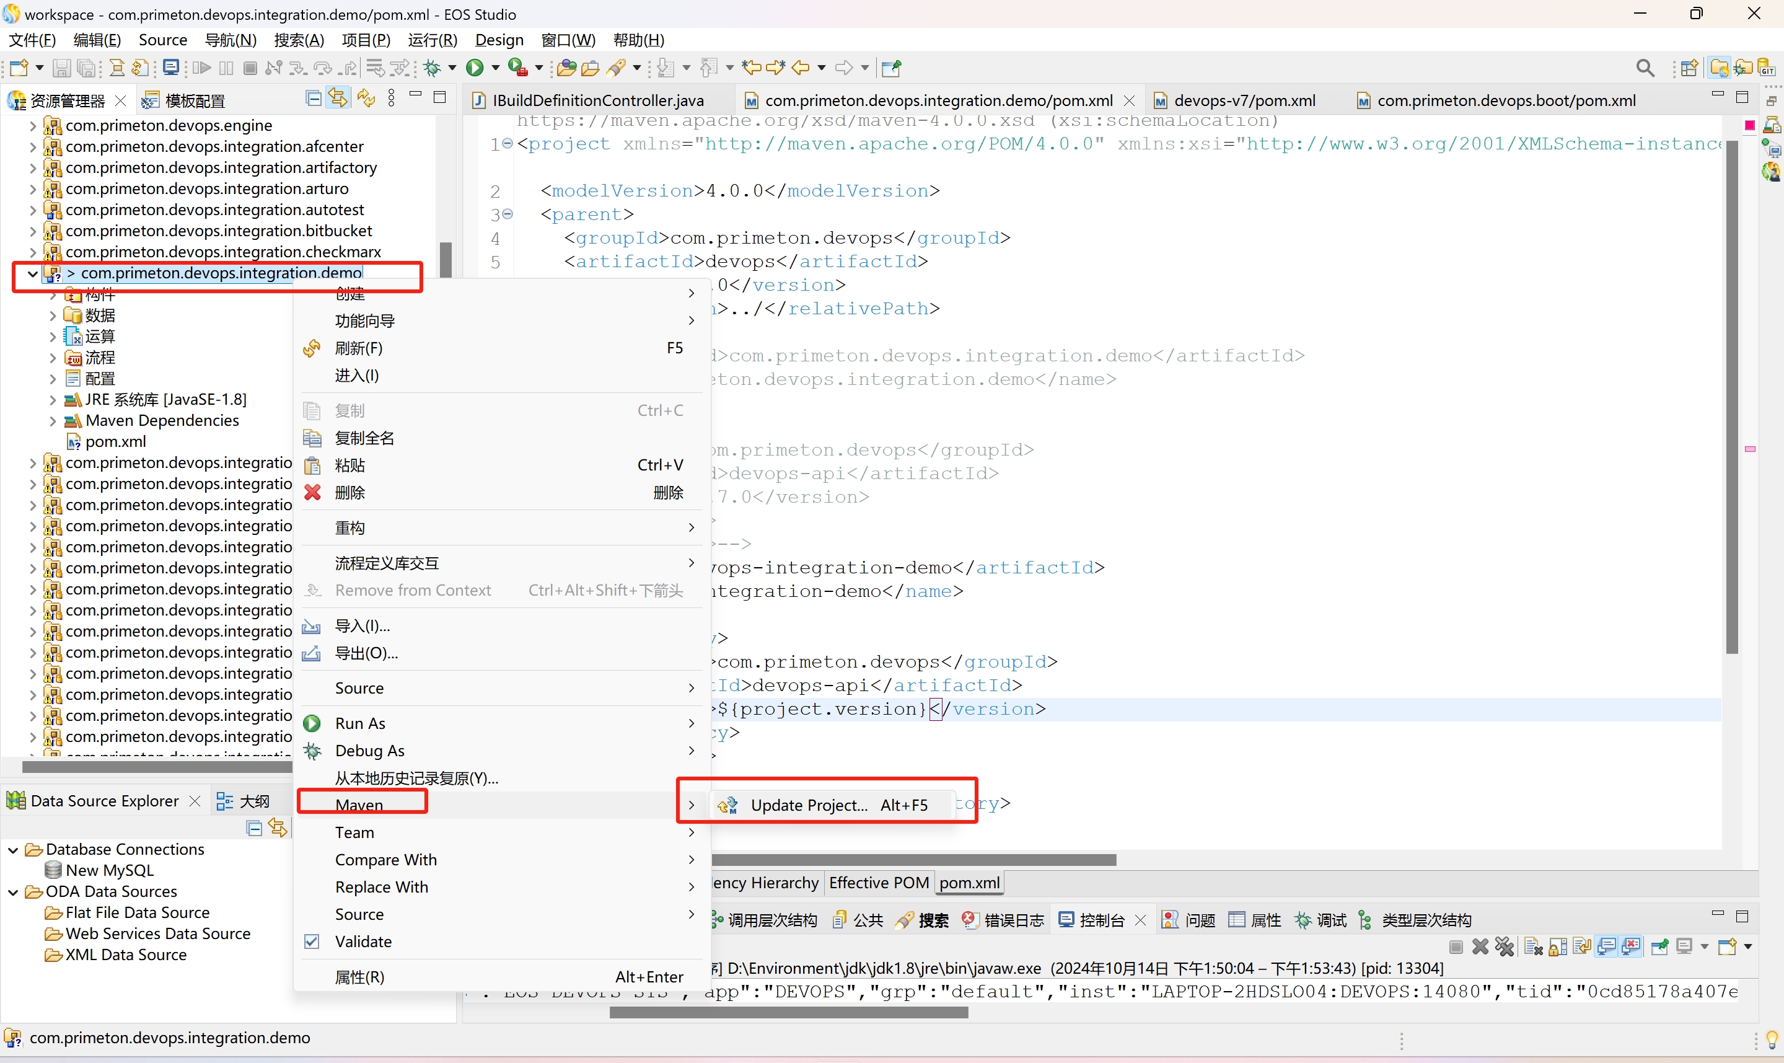Click the Search magnifier icon in toolbar
Viewport: 1784px width, 1063px height.
(1645, 68)
